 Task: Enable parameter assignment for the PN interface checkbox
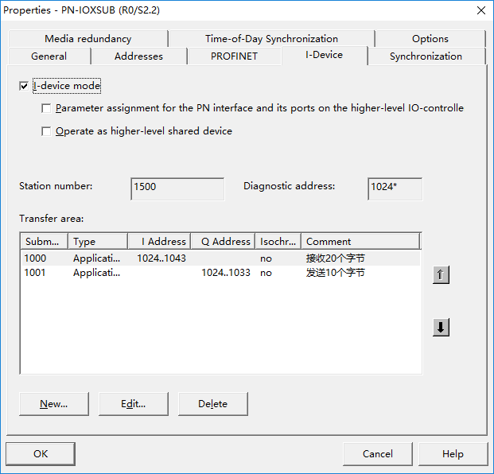pyautogui.click(x=46, y=108)
